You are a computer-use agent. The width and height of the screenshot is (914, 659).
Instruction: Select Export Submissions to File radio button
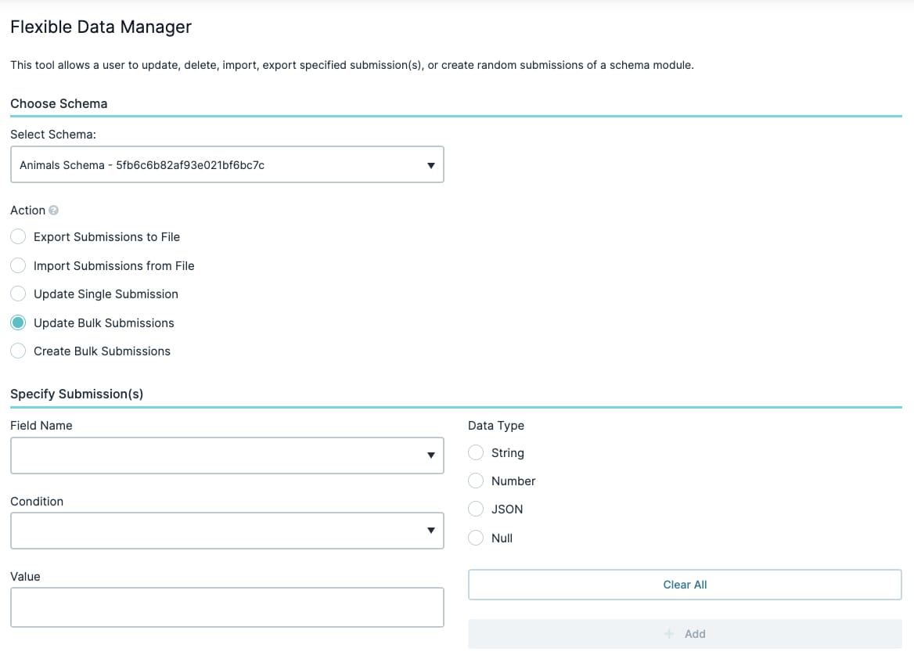coord(18,237)
